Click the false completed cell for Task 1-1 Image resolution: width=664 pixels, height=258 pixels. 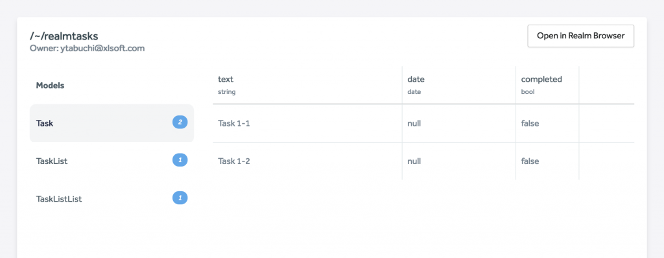[547, 123]
